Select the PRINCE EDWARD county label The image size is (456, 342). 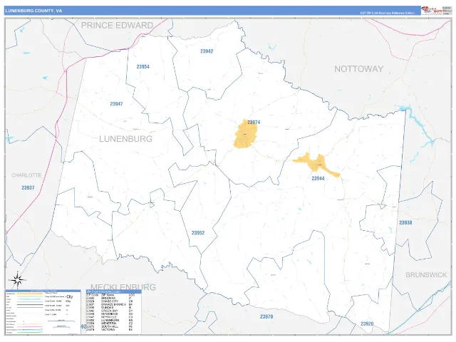tap(117, 26)
